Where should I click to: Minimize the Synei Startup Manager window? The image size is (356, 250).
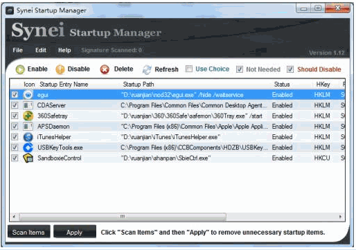(x=304, y=8)
